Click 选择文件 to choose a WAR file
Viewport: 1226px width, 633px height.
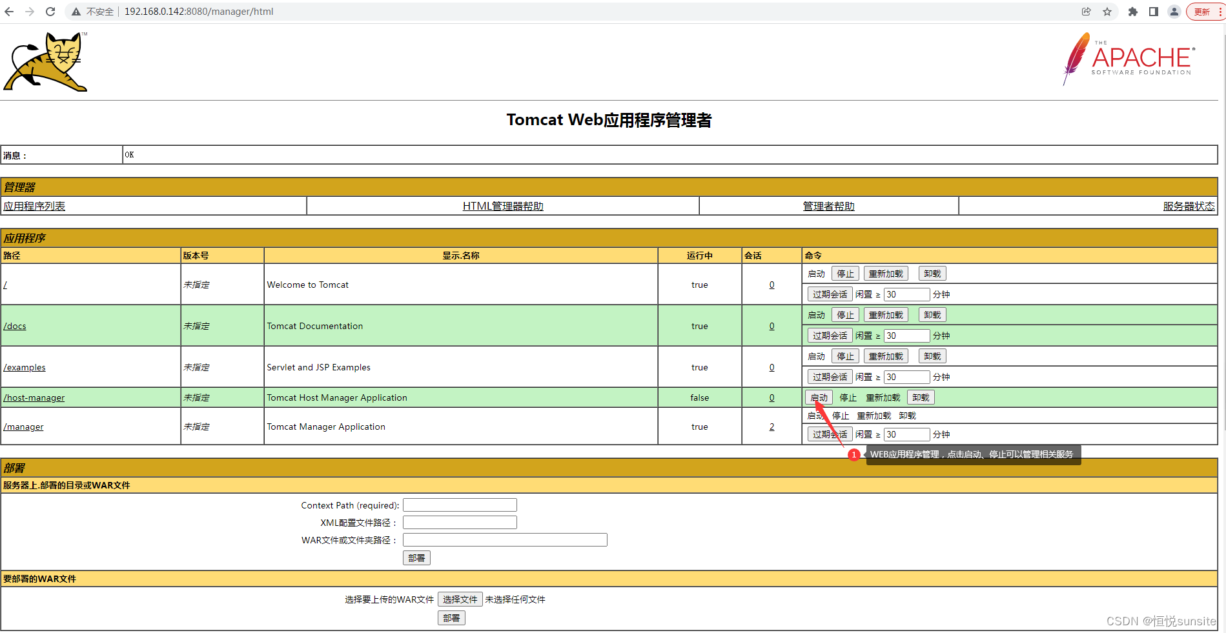click(460, 599)
